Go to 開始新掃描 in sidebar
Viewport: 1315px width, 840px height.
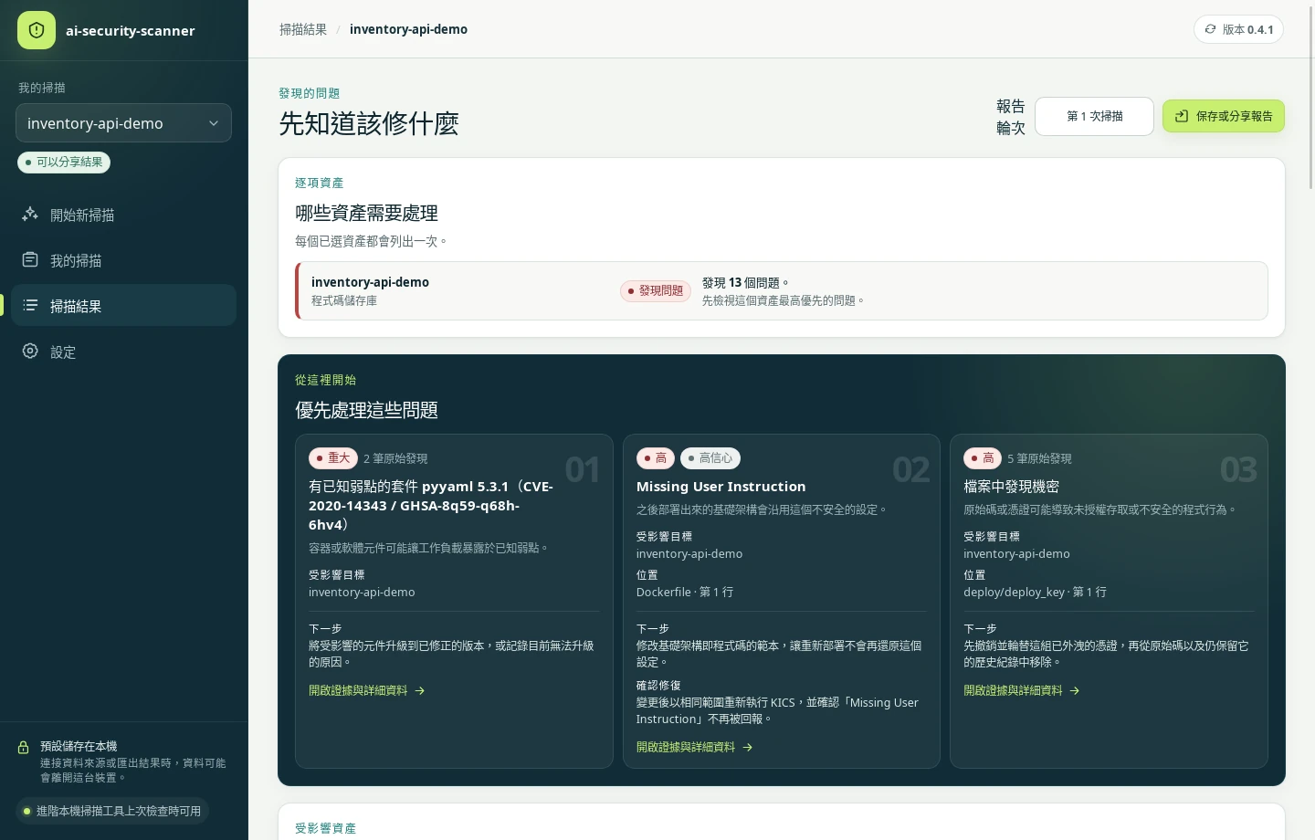[123, 215]
